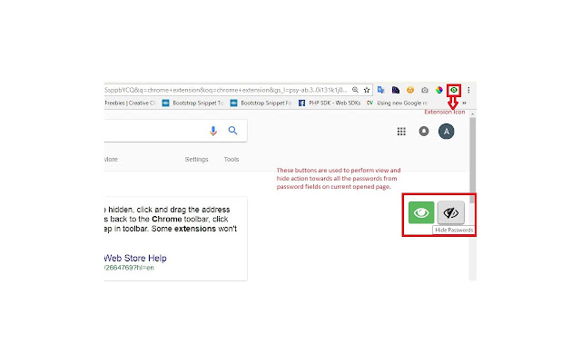
Task: Click the camera screenshot extension icon
Action: pyautogui.click(x=425, y=90)
